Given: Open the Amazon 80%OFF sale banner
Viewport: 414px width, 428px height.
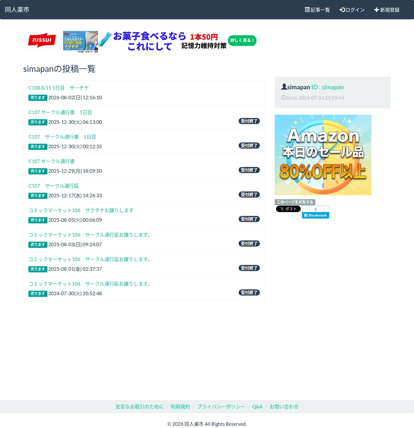Looking at the screenshot, I should pyautogui.click(x=323, y=155).
